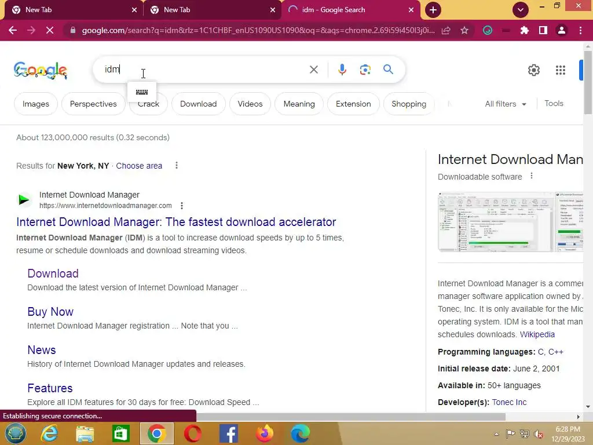The height and width of the screenshot is (445, 593).
Task: Click the C++ programming language link
Action: click(x=555, y=352)
